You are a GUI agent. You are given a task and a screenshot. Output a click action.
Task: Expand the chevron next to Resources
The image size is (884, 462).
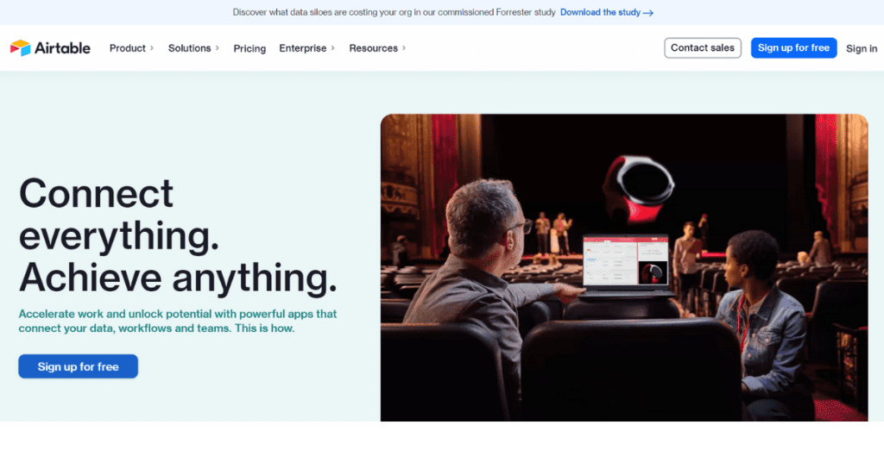coord(404,48)
